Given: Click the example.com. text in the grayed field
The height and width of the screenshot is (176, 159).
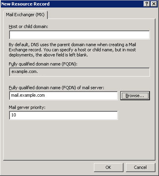Looking at the screenshot, I should 25,72.
